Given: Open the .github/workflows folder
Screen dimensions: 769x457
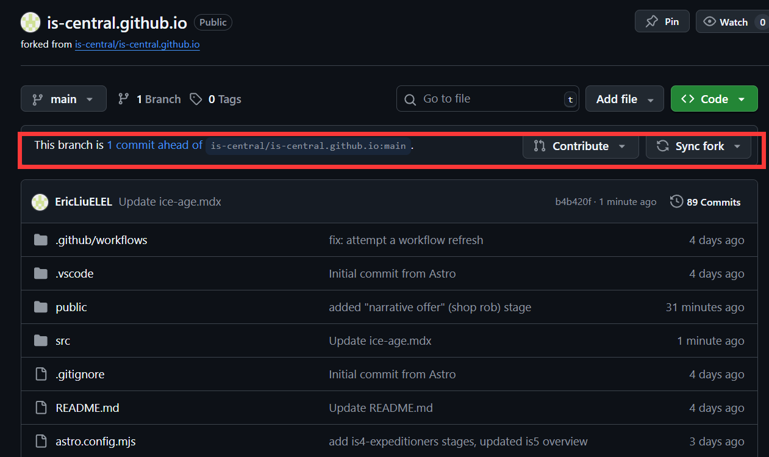Looking at the screenshot, I should click(x=101, y=240).
